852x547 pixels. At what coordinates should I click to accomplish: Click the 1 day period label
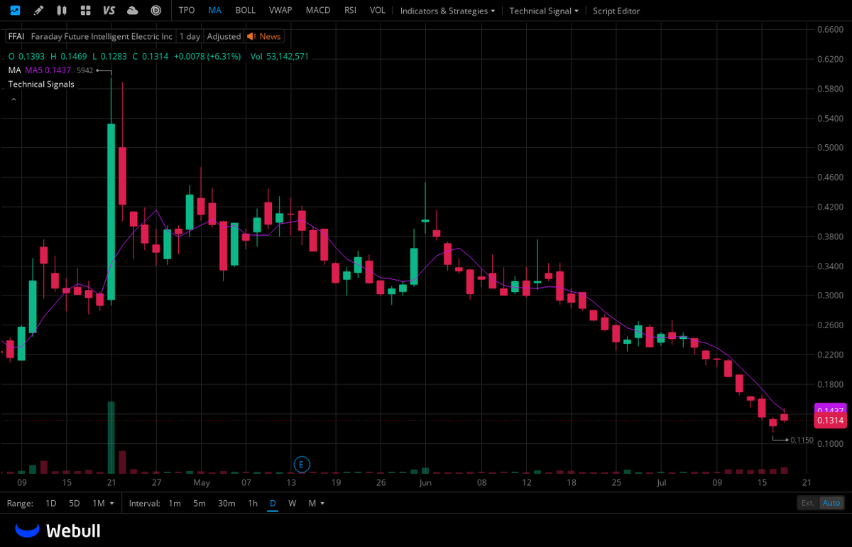pos(190,36)
